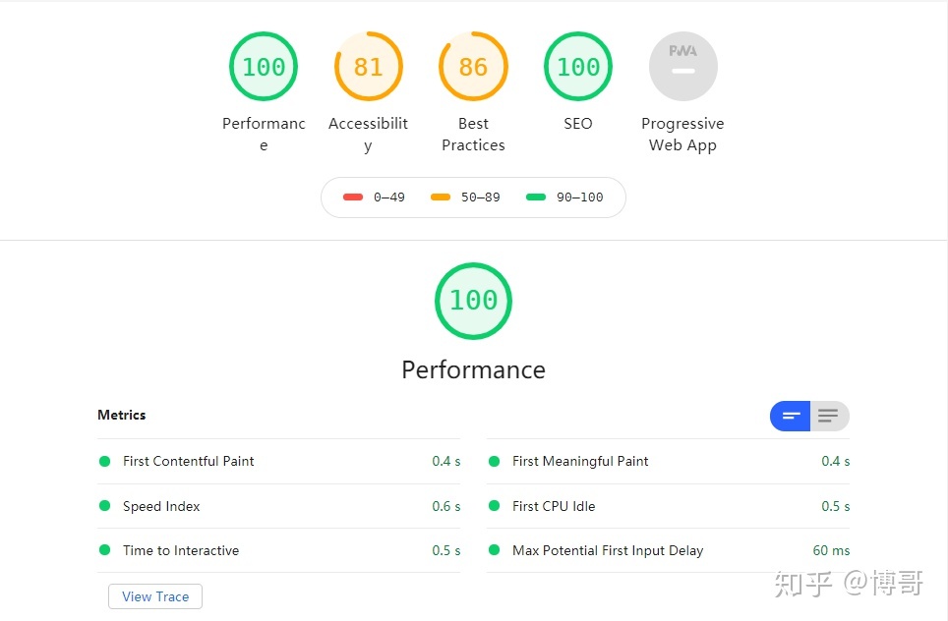Click the Best Practices 86 gauge

click(473, 67)
